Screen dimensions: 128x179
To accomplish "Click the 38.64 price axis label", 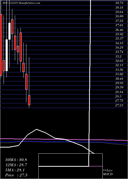I will (x=119, y=12).
